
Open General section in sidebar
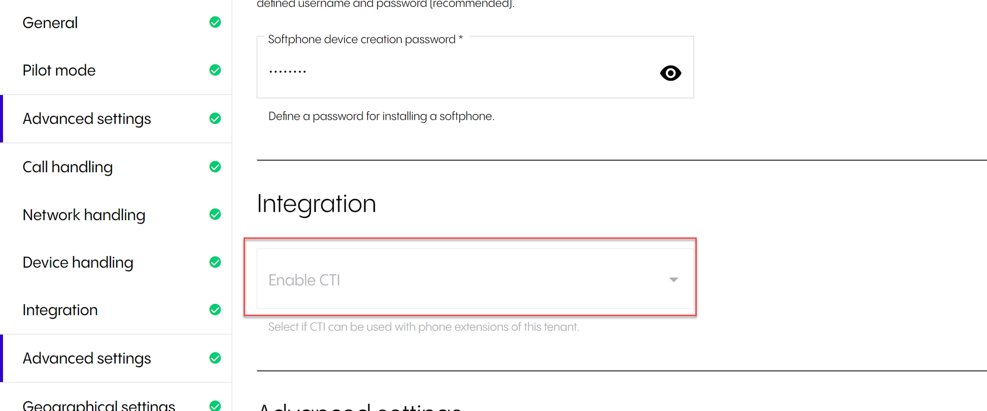pos(50,23)
